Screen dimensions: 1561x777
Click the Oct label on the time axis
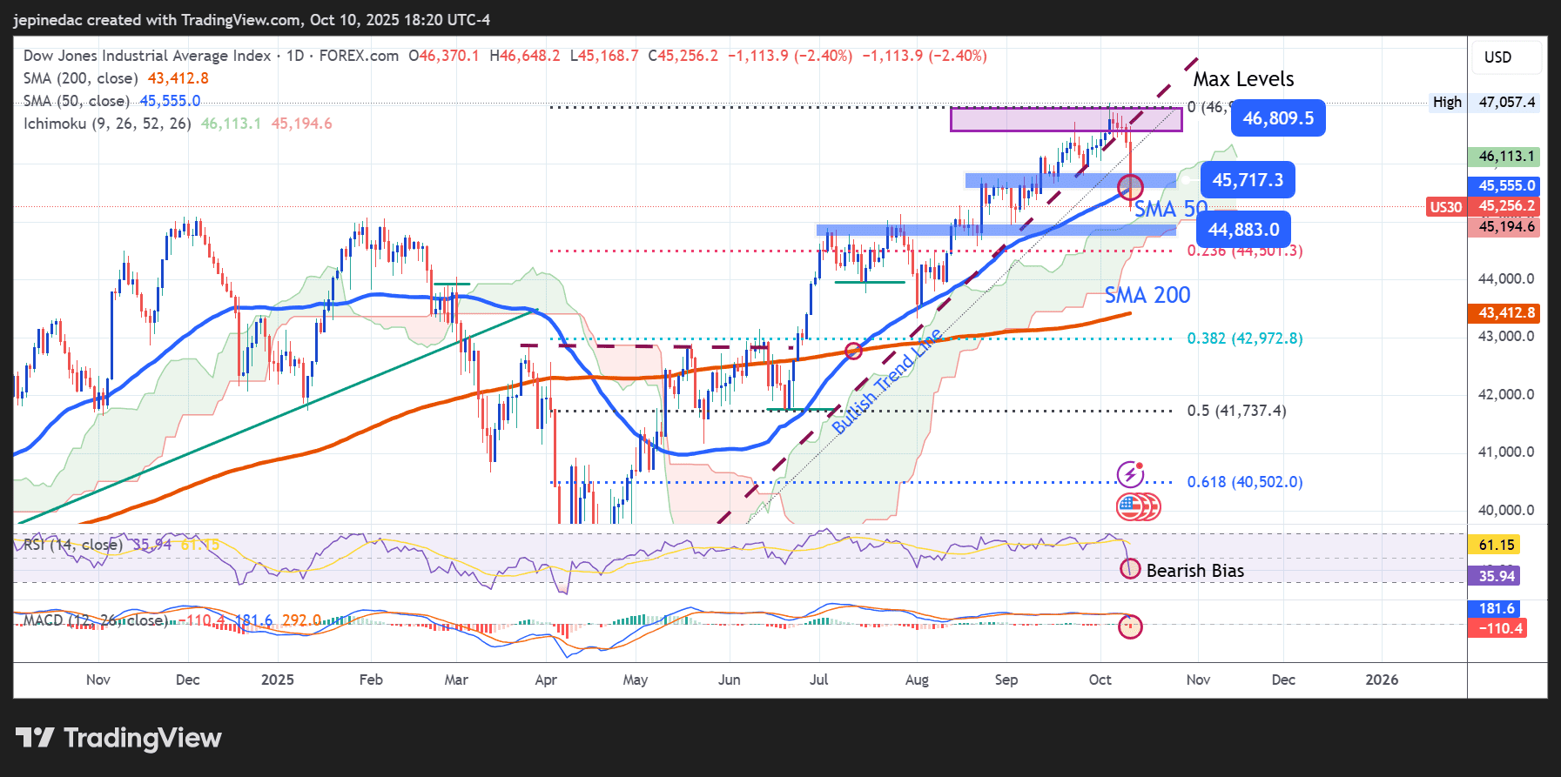click(x=1100, y=680)
